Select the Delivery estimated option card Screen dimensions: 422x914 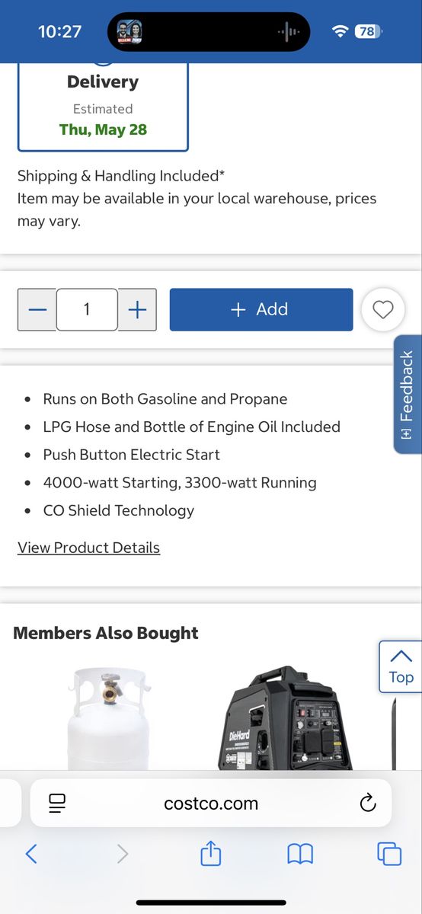[x=103, y=107]
